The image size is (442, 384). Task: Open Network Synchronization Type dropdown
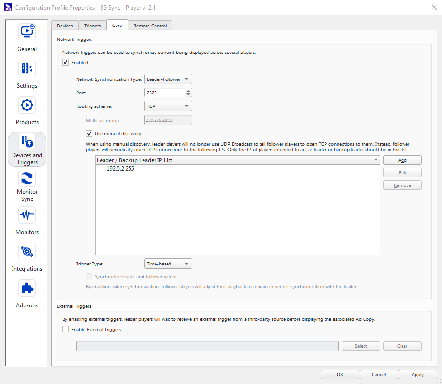168,79
